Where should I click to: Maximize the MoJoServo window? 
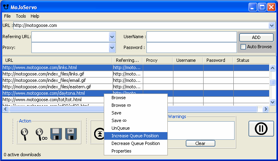[x=262, y=7]
